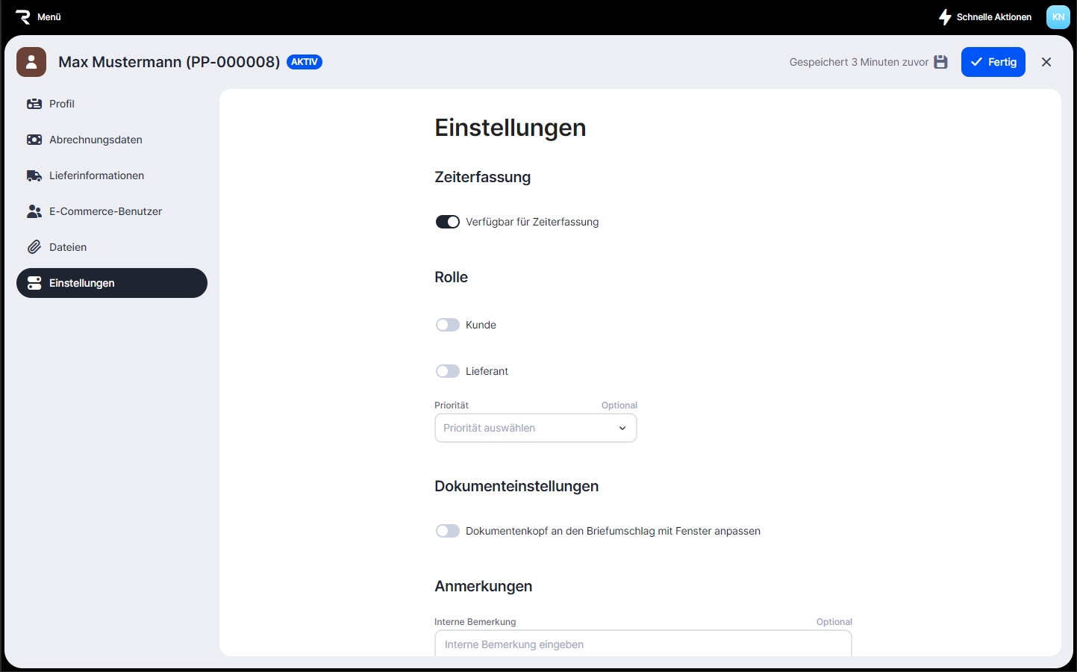1077x672 pixels.
Task: Click the Dateien paperclip icon
Action: tap(34, 247)
